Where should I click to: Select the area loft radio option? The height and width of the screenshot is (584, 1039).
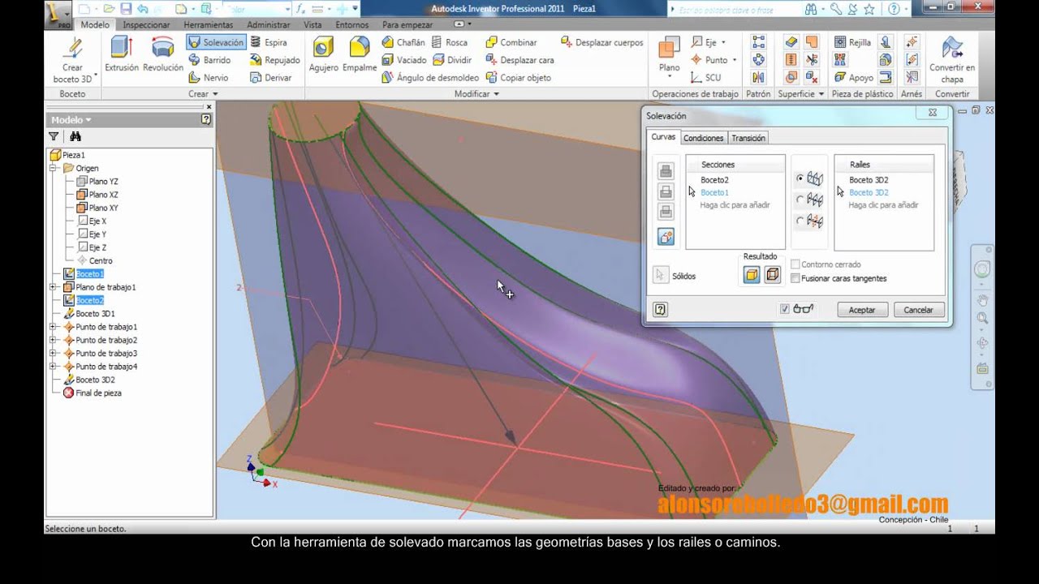pyautogui.click(x=800, y=221)
